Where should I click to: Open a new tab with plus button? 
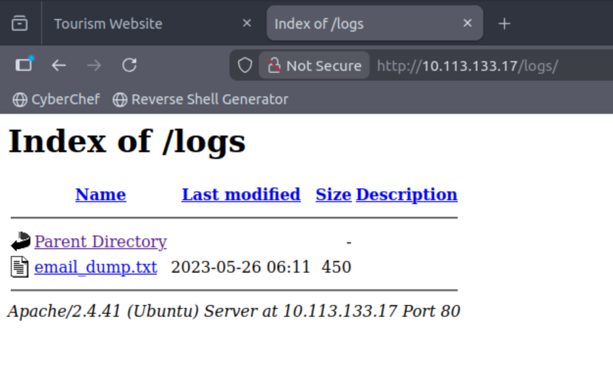pyautogui.click(x=505, y=24)
